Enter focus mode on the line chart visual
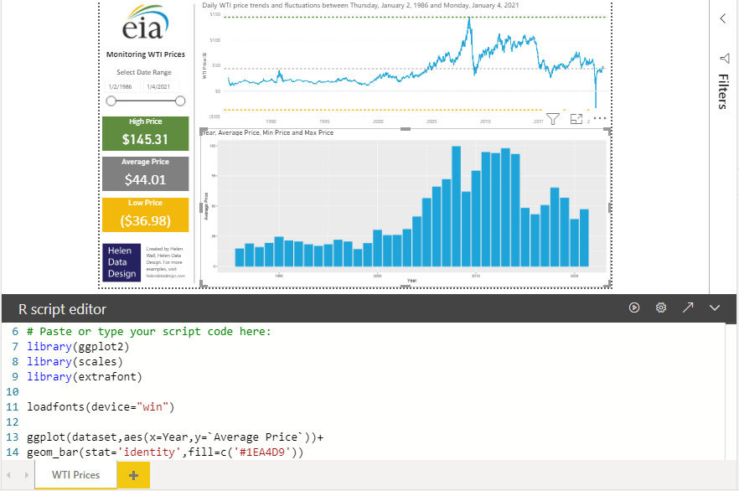The height and width of the screenshot is (491, 739). 577,120
